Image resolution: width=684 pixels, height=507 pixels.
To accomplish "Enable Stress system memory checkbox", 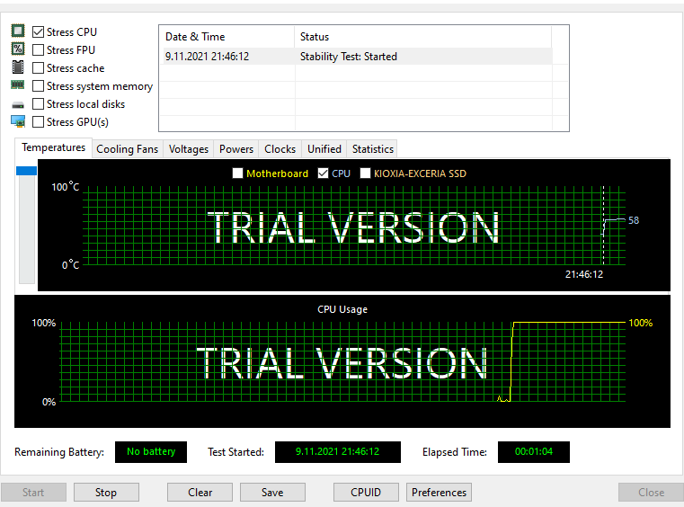I will [x=38, y=86].
